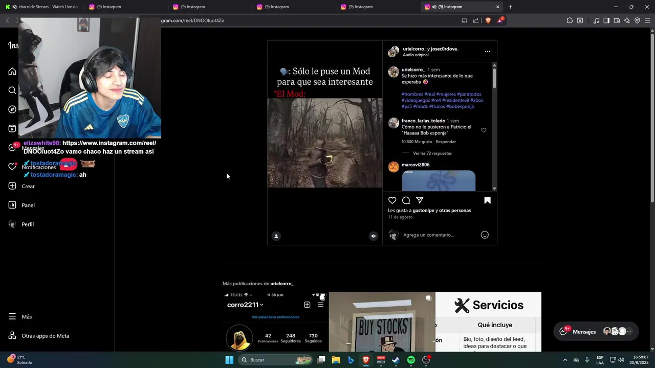Click the page's vertical scrollbar

(652, 118)
